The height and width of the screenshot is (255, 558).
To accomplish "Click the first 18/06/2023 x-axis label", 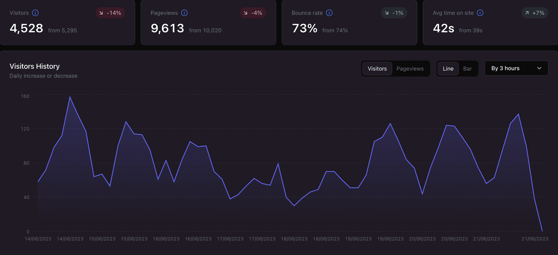I will pos(294,239).
